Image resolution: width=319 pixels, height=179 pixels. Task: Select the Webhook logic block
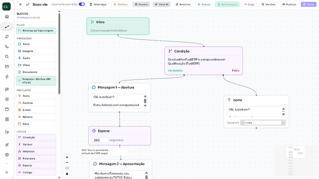coord(36,151)
